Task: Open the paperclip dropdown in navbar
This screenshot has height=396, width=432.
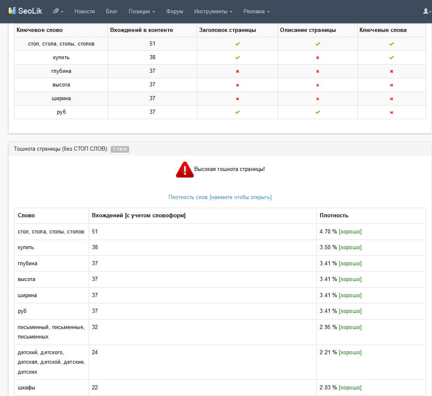Action: click(x=58, y=11)
